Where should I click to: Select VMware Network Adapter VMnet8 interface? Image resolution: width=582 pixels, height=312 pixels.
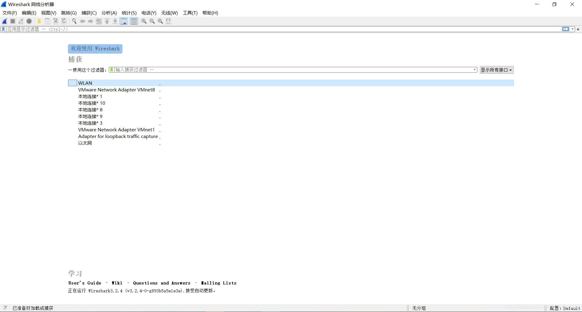(x=291, y=90)
